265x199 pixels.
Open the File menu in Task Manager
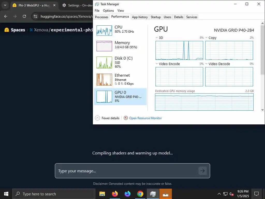click(x=97, y=10)
